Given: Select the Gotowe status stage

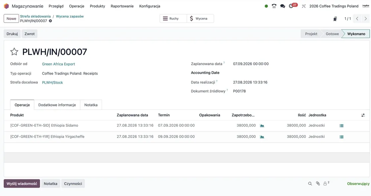Looking at the screenshot, I should [332, 34].
